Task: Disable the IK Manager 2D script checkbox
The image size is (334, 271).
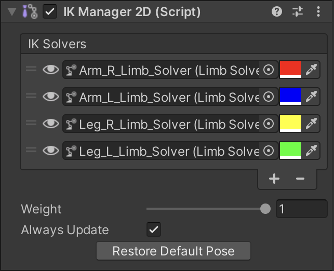Action: click(50, 12)
